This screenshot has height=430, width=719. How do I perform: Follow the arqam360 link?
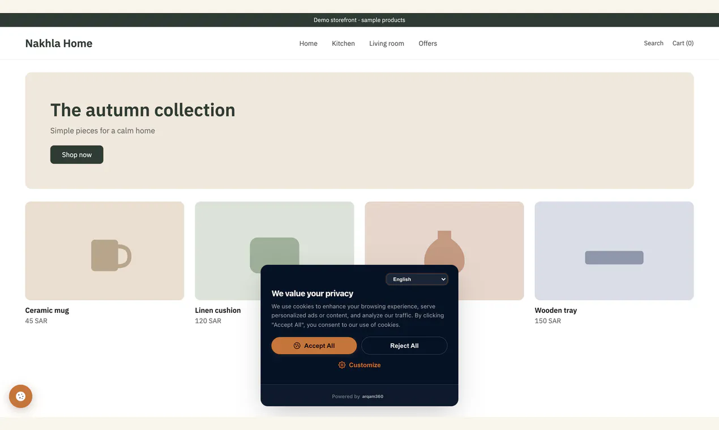tap(373, 397)
